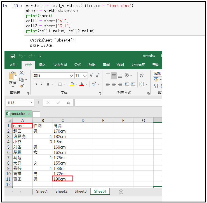The width and height of the screenshot is (207, 203).
Task: Toggle Italic formatting
Action: [42, 84]
